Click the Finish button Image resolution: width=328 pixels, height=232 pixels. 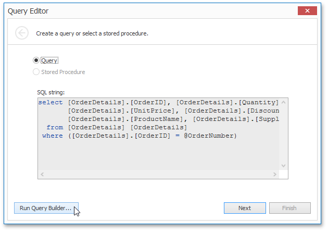click(289, 208)
